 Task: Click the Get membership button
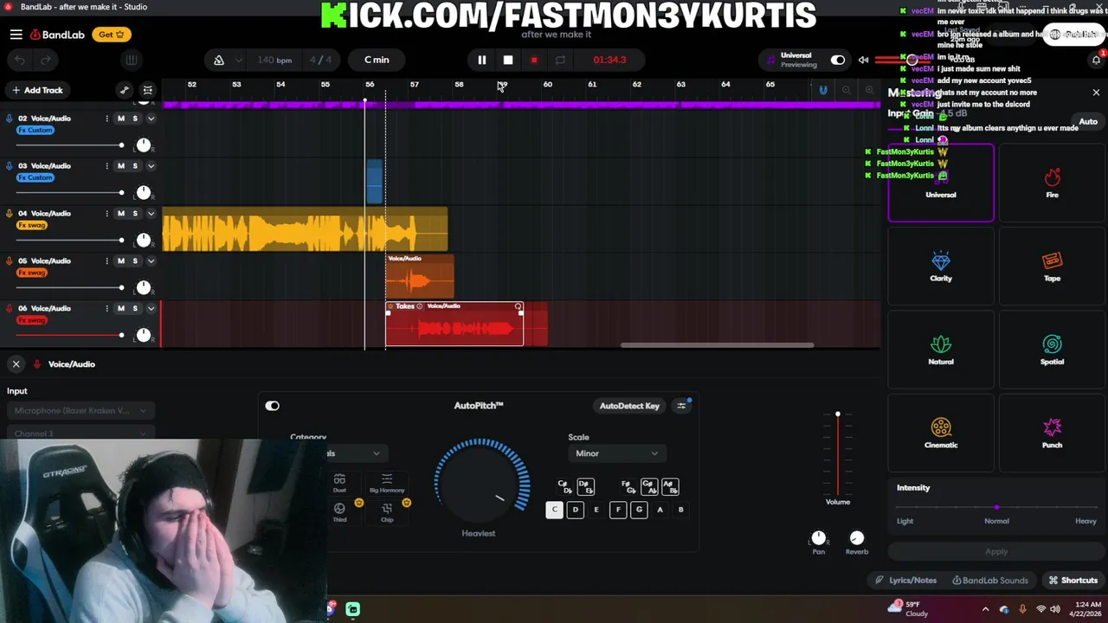tap(112, 35)
